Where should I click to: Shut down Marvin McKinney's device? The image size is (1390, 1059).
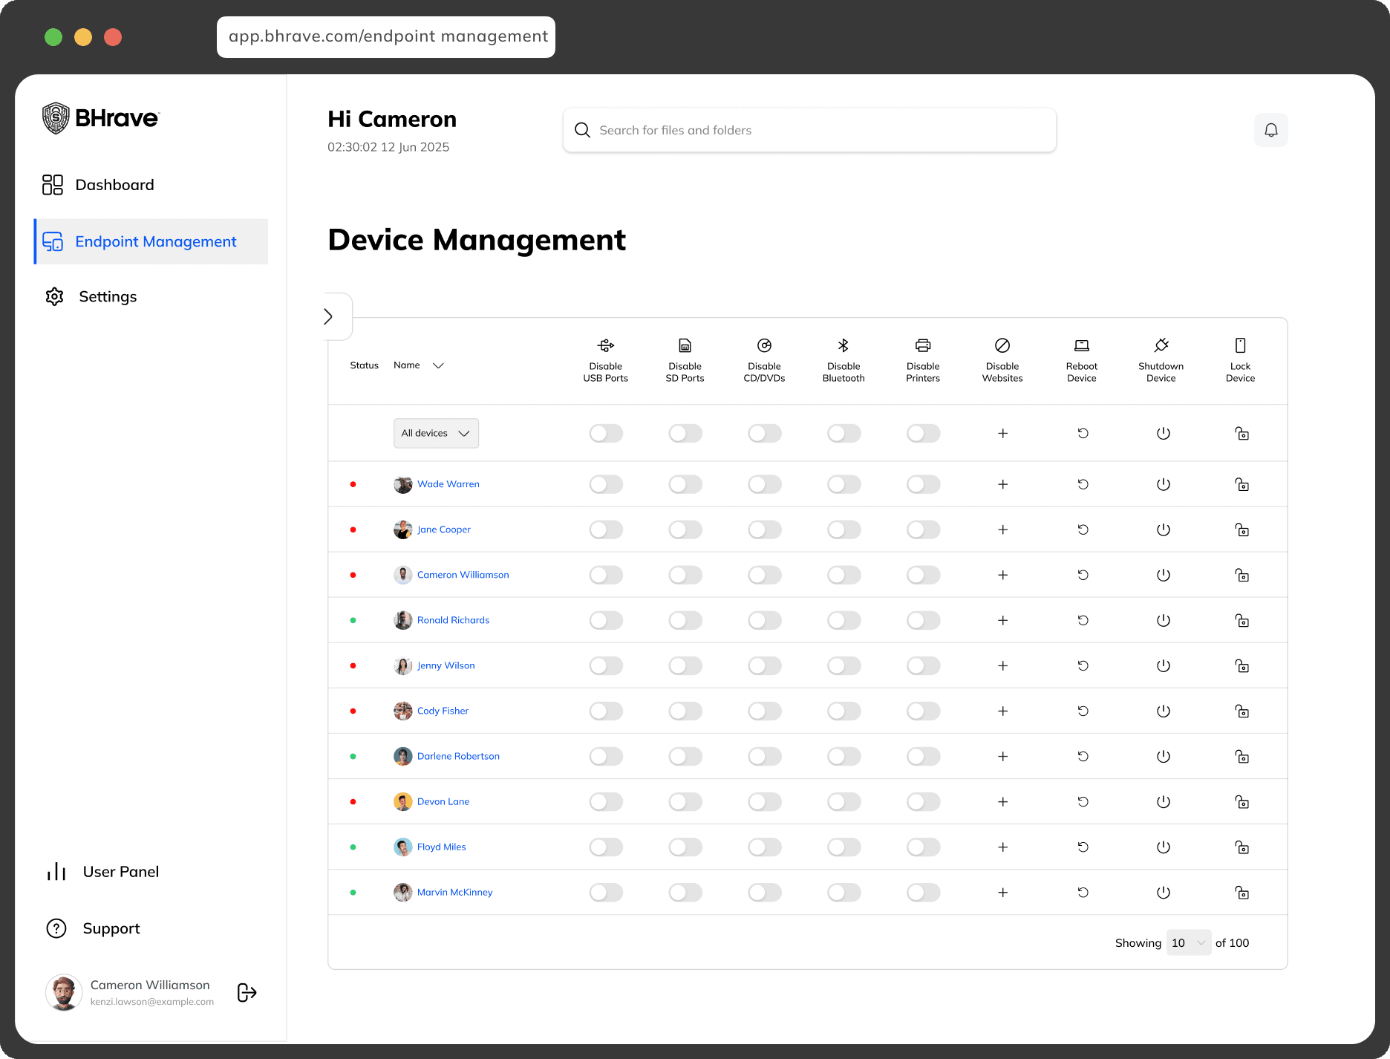pos(1163,892)
